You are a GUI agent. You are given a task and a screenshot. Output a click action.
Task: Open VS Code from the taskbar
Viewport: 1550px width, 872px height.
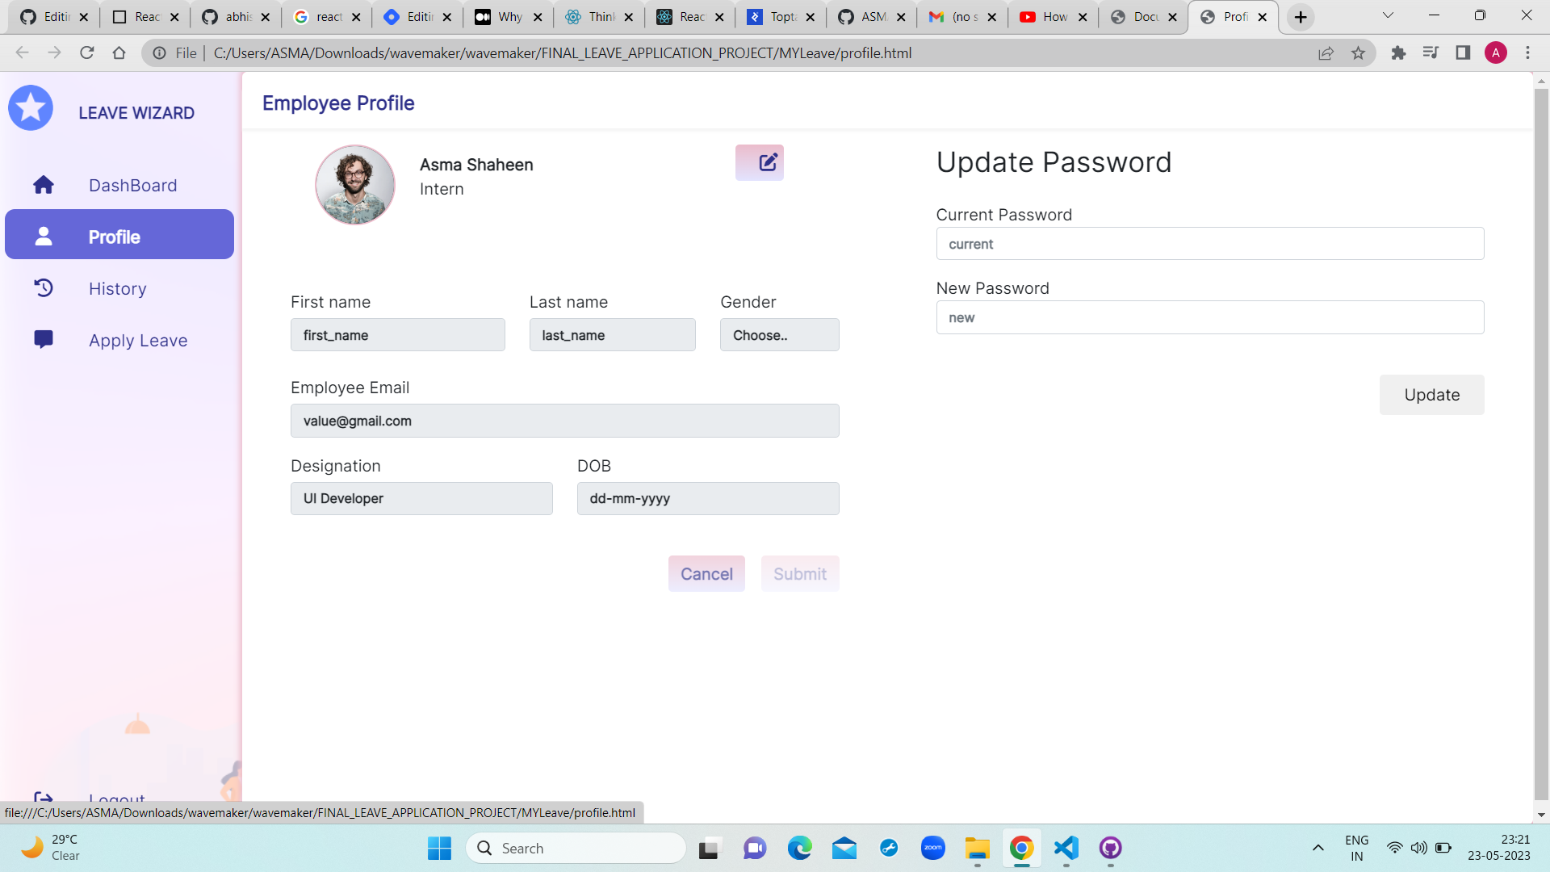point(1066,849)
